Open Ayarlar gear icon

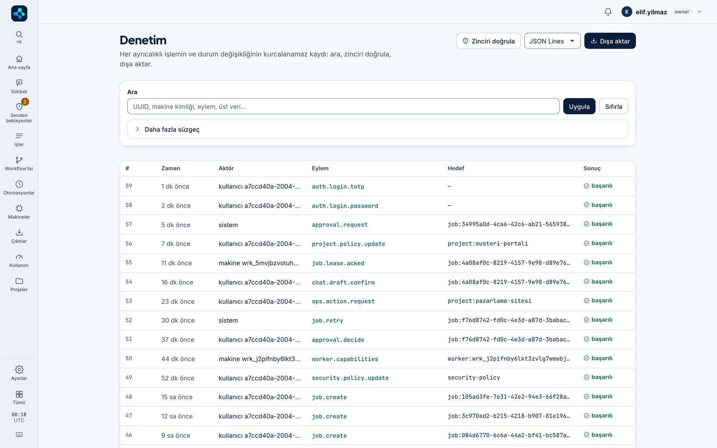point(19,370)
